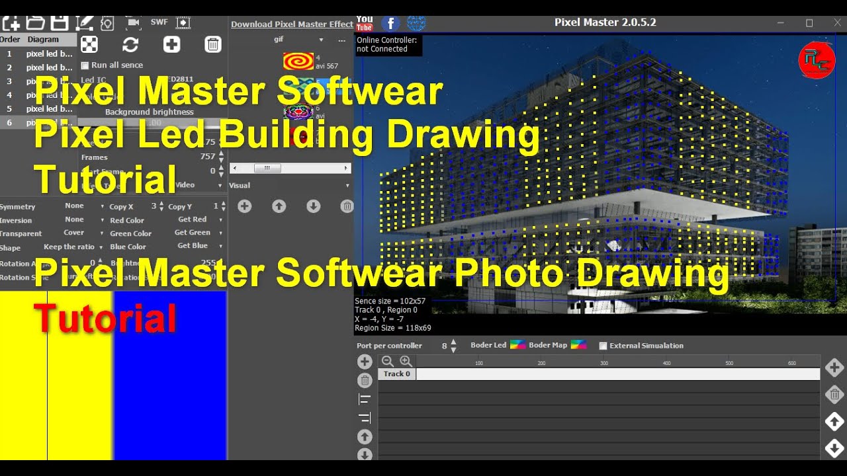This screenshot has width=847, height=476.
Task: Move region down with right diamond arrow
Action: coord(834,448)
